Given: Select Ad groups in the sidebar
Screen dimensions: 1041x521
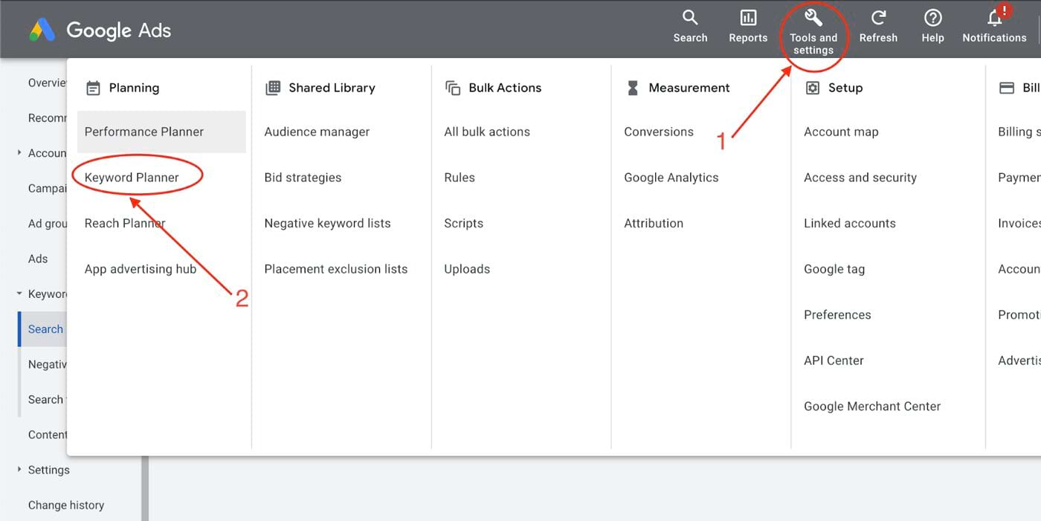Looking at the screenshot, I should (48, 223).
